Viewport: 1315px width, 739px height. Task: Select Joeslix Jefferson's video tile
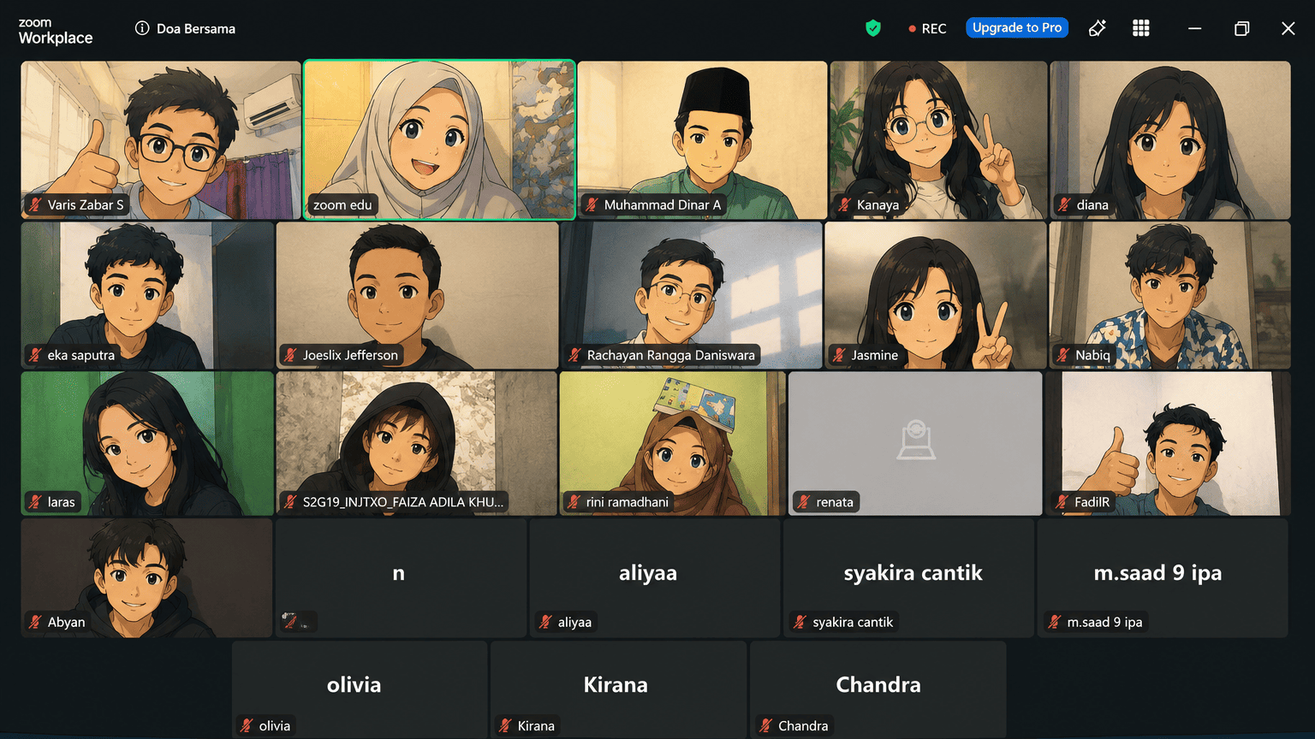417,296
